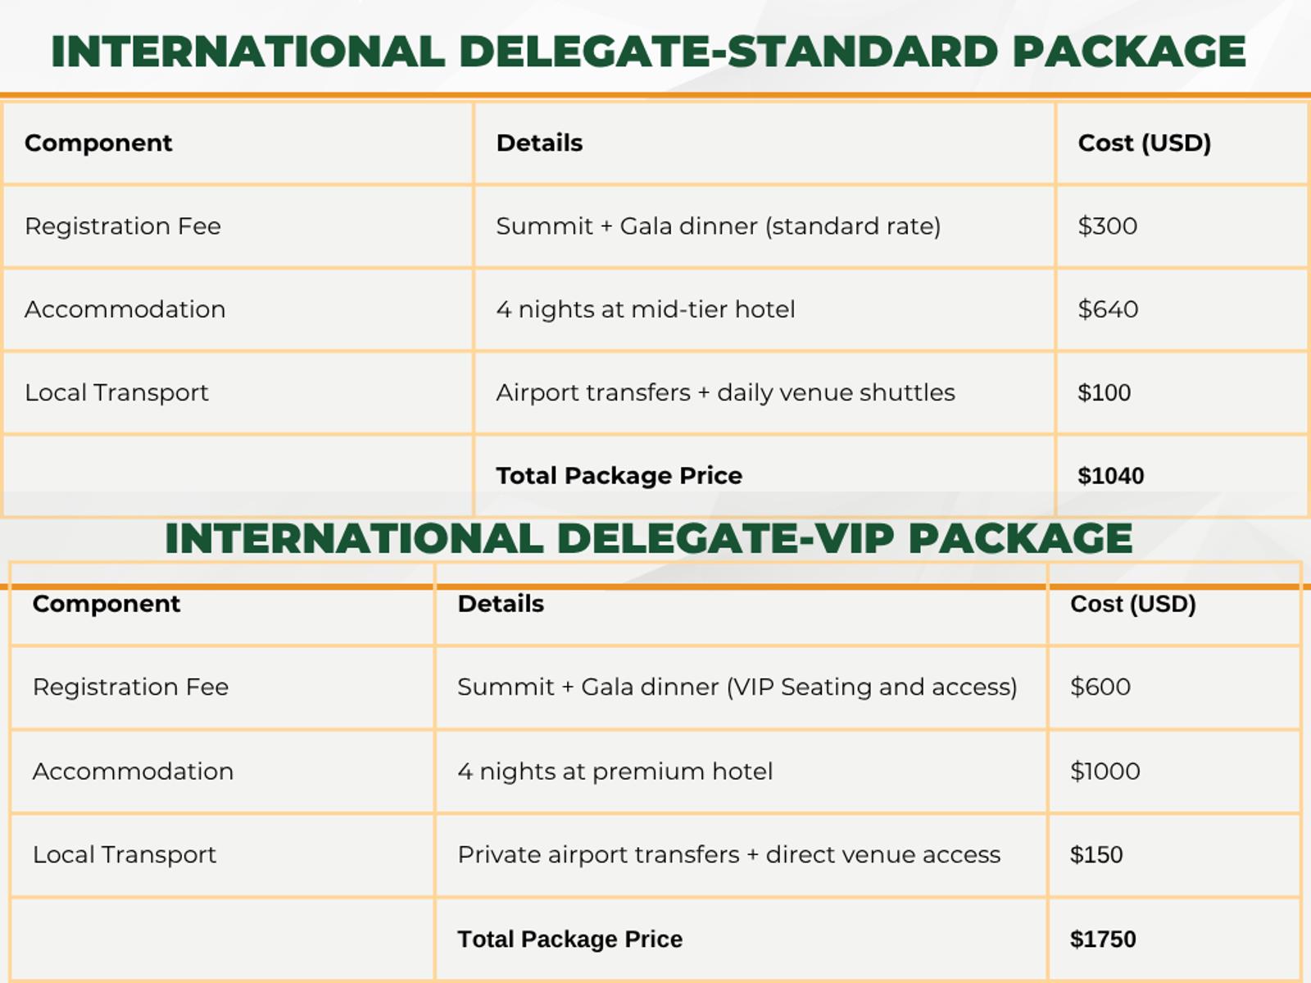1311x983 pixels.
Task: Click the VIP table's 'Total Package Price' label
Action: click(x=569, y=939)
